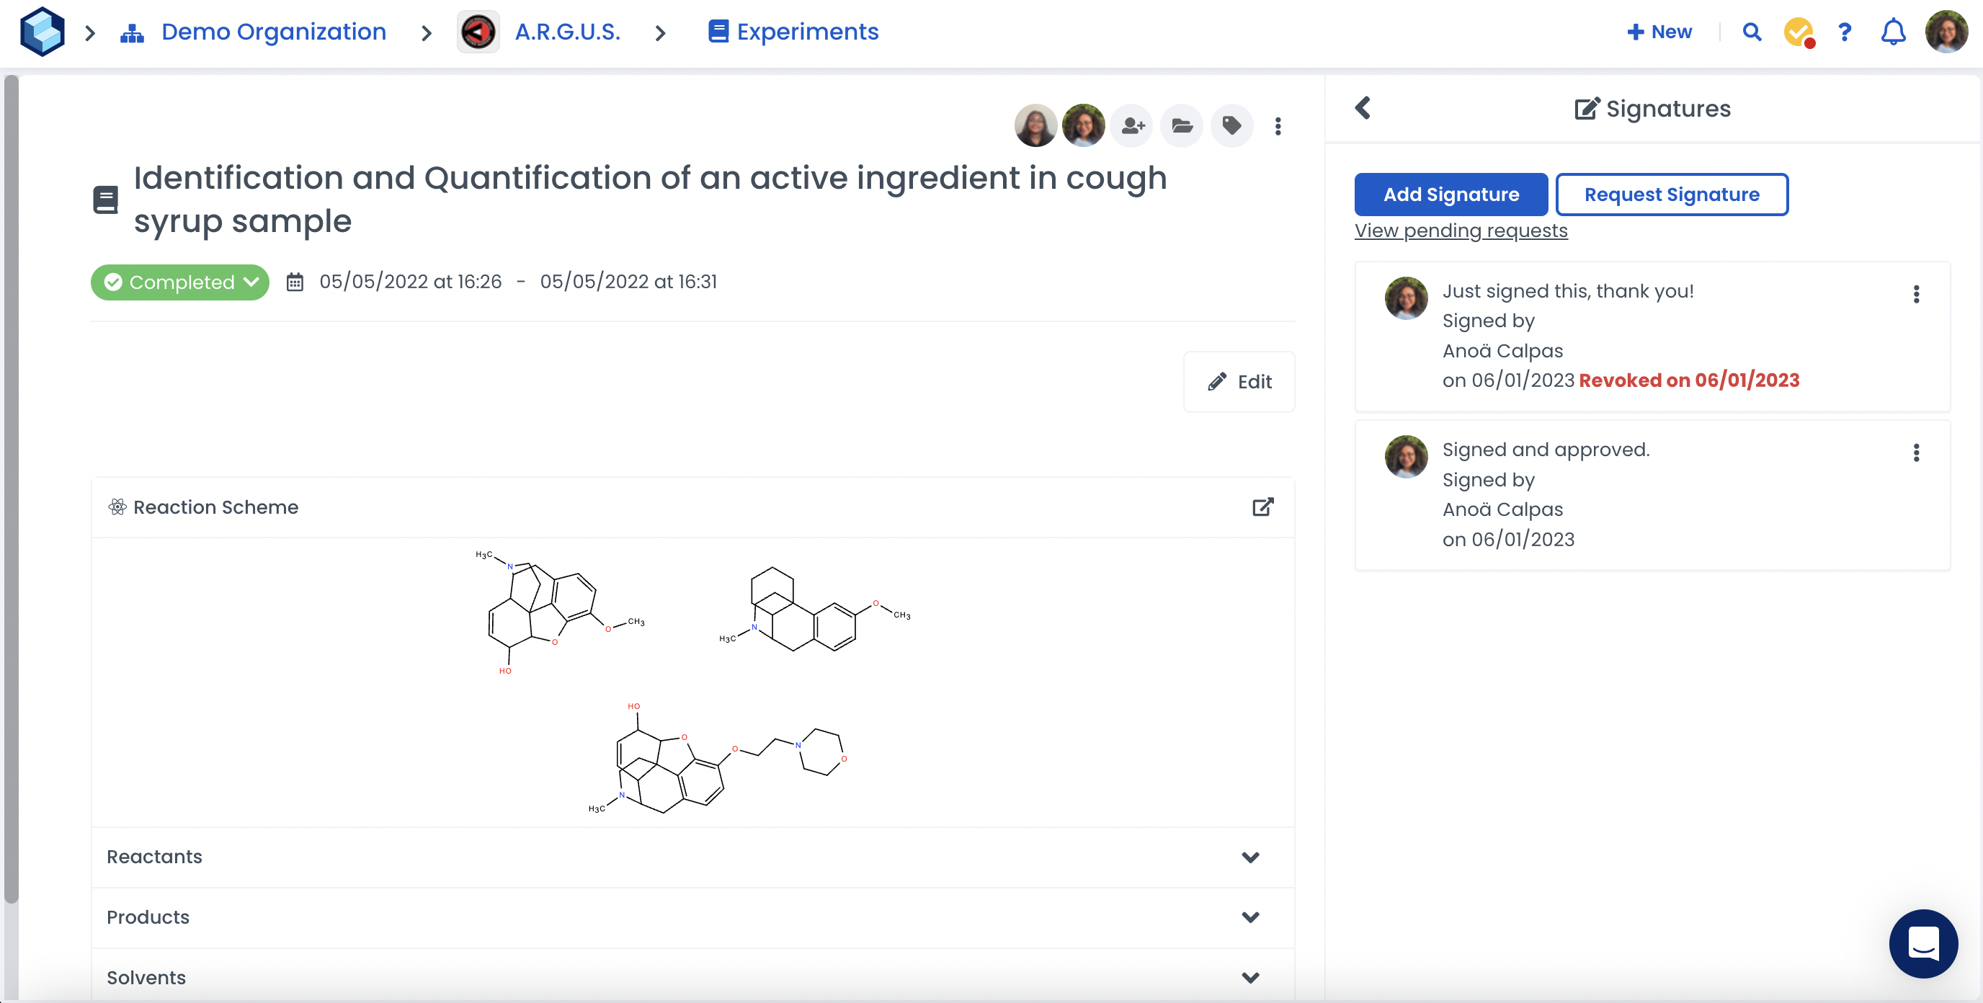
Task: Click the add collaborator icon
Action: (x=1131, y=125)
